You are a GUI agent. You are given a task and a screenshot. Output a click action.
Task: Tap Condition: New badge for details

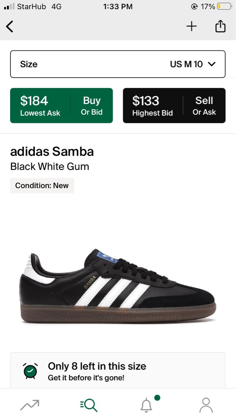pos(42,185)
